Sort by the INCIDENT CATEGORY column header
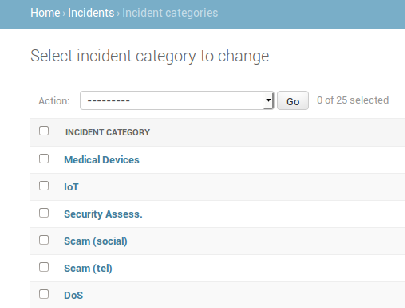Screen dimensions: 405x308 pos(107,132)
